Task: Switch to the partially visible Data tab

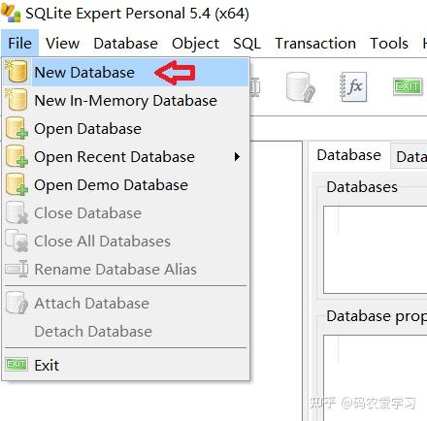Action: click(410, 157)
